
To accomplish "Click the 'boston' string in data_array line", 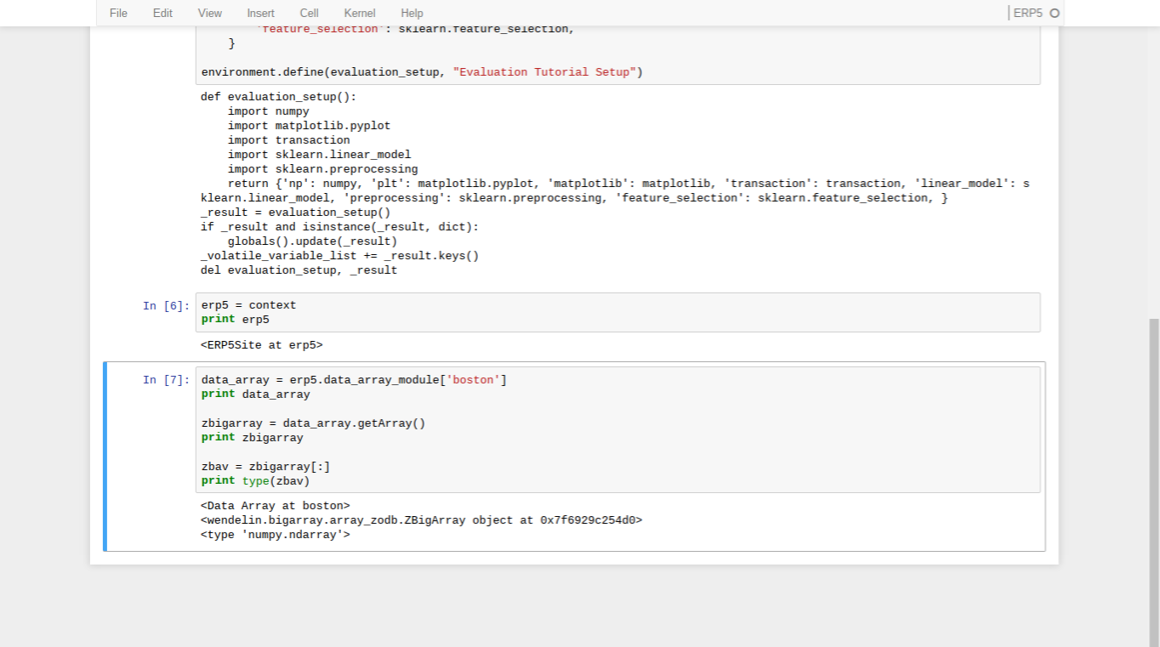I will click(474, 380).
